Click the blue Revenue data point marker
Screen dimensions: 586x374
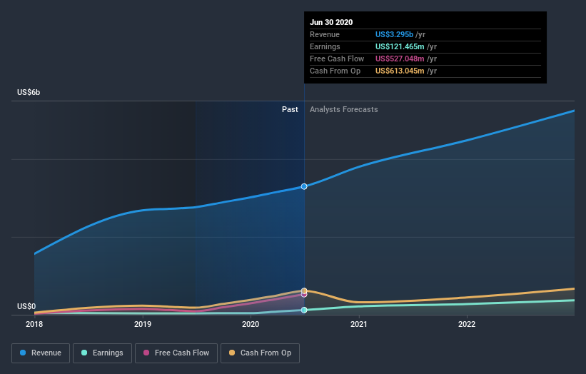tap(304, 186)
